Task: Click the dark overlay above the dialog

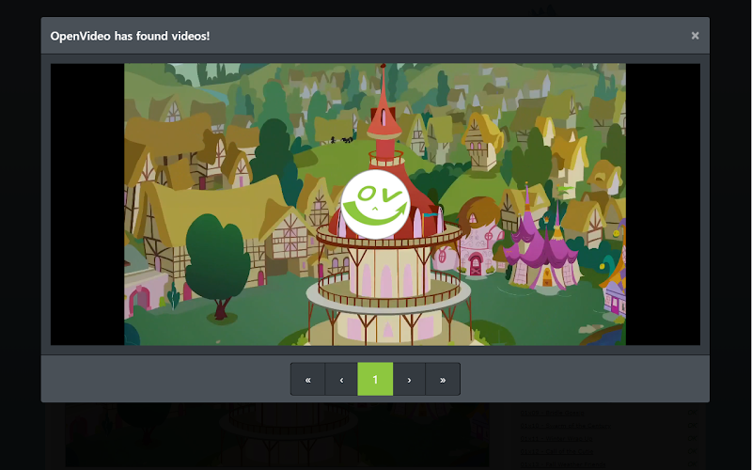Action: (376, 8)
